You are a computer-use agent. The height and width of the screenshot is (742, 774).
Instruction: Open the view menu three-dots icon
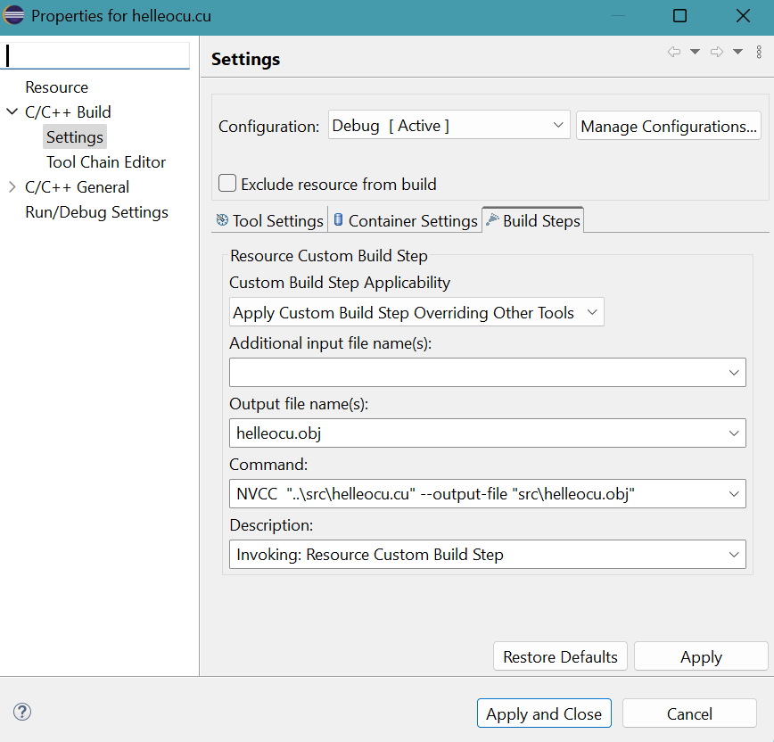pyautogui.click(x=759, y=52)
